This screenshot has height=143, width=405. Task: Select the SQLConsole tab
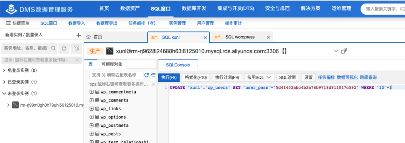178,65
